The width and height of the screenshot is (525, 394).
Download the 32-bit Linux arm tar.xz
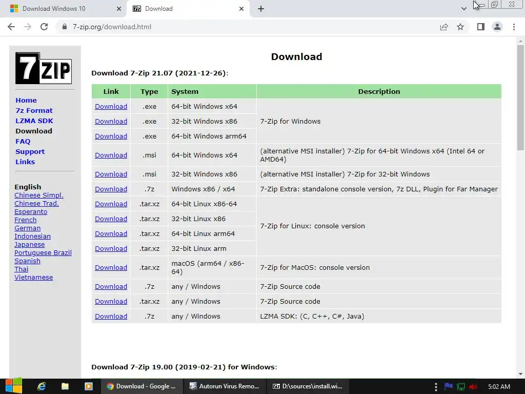111,249
